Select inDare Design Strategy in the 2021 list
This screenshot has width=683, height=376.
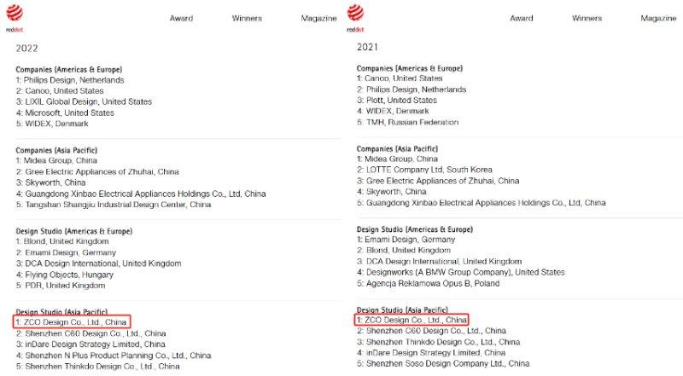click(431, 353)
